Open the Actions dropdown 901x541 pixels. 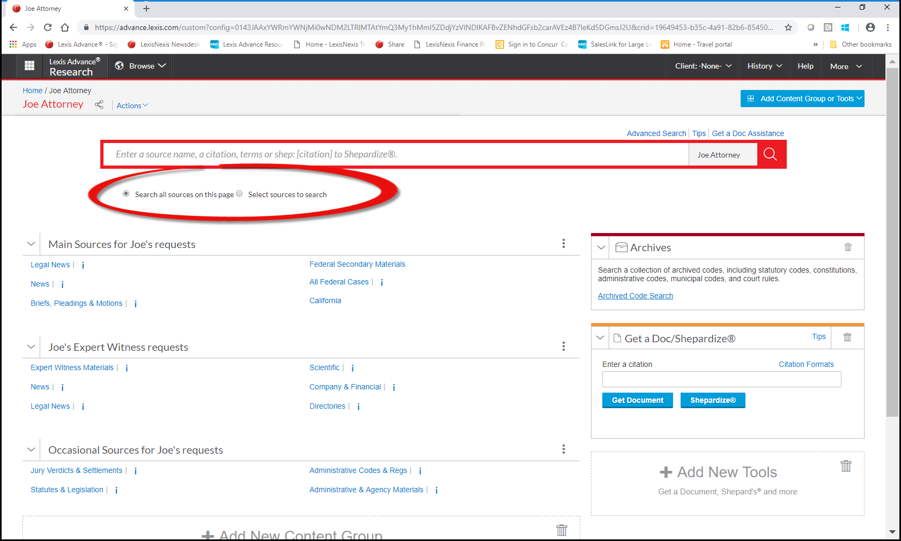coord(132,106)
